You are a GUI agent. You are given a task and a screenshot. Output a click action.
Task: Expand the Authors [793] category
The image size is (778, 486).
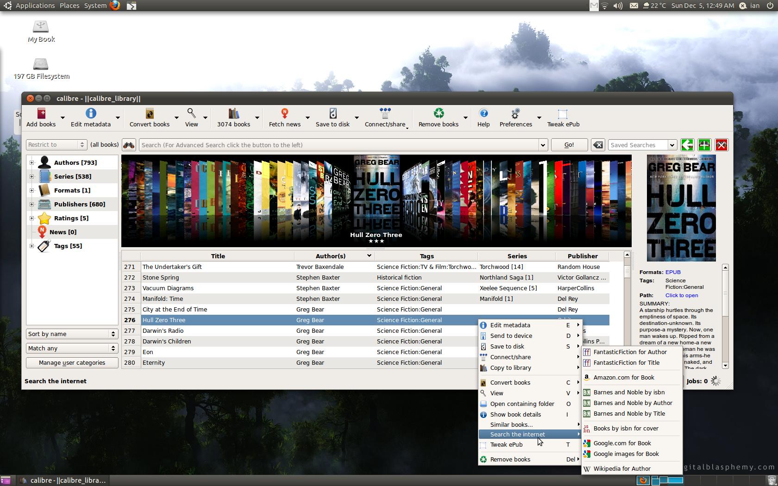tap(31, 162)
